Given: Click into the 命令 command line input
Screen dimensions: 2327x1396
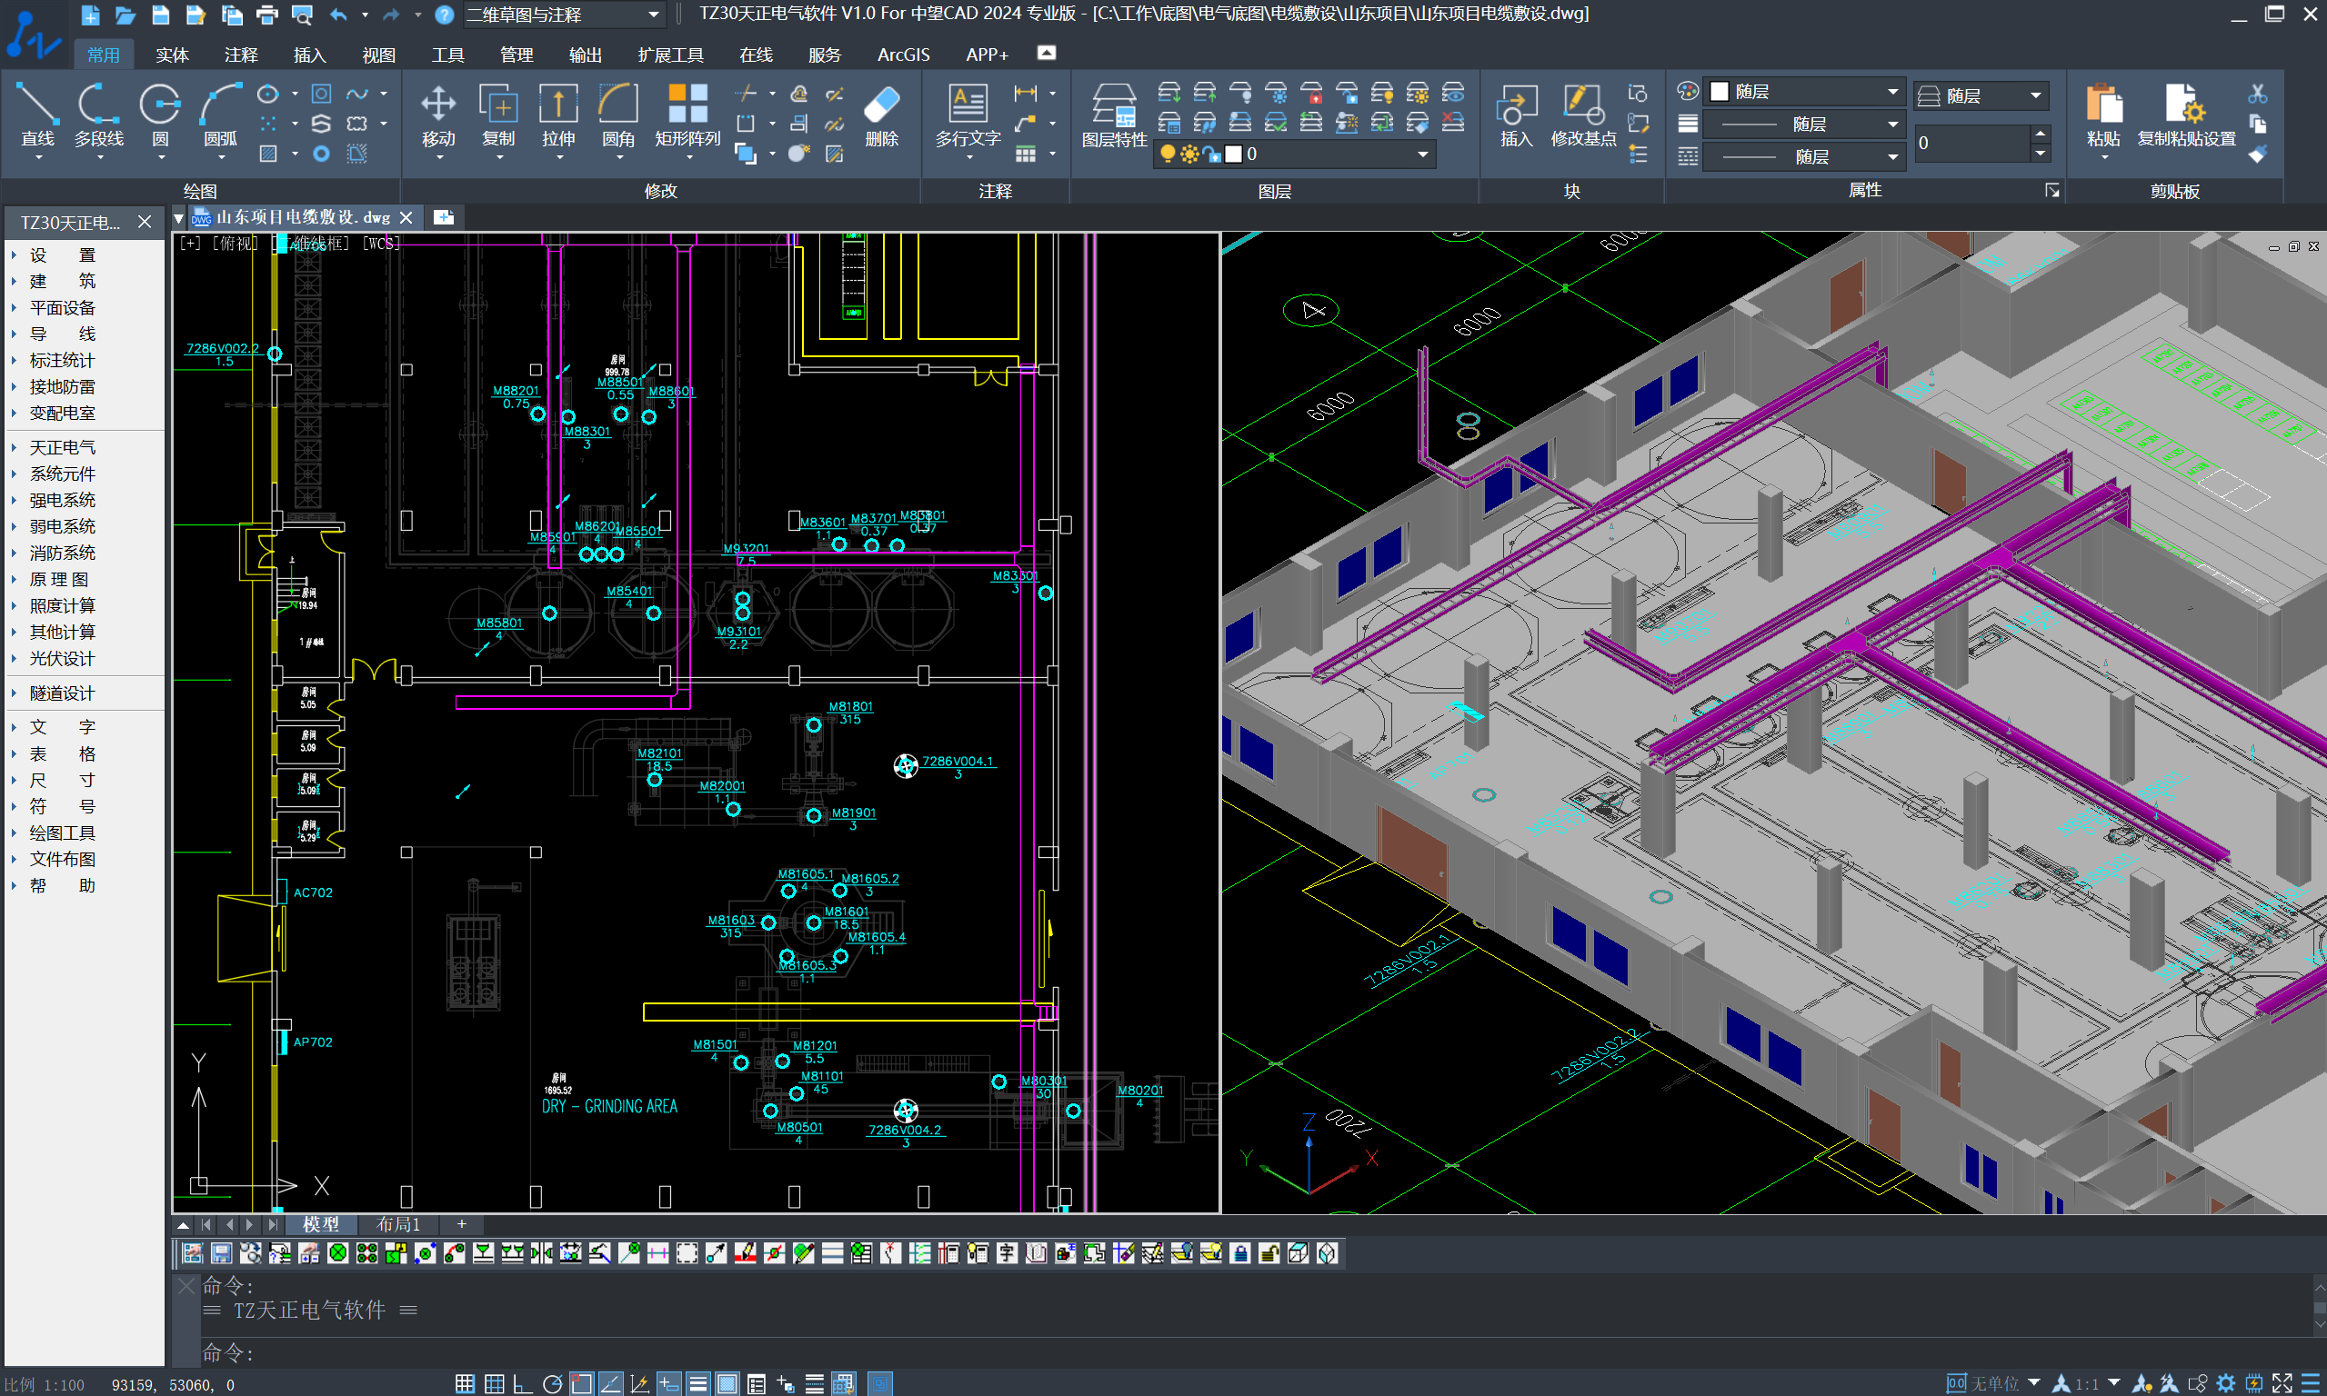Looking at the screenshot, I should coord(1251,1352).
